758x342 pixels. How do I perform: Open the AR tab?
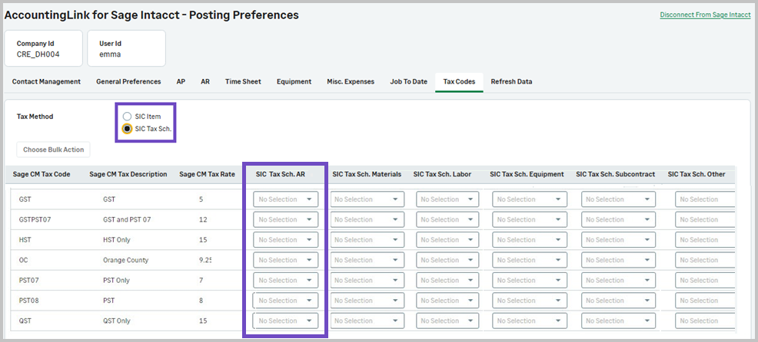tap(205, 81)
